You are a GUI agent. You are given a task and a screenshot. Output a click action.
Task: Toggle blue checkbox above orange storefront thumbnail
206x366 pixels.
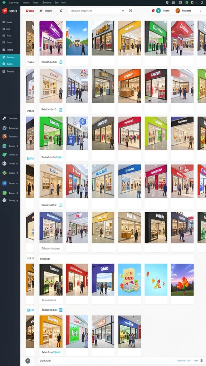[61, 310]
